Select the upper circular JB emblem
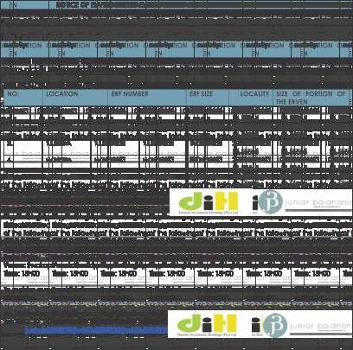This screenshot has width=353, height=350. click(270, 201)
